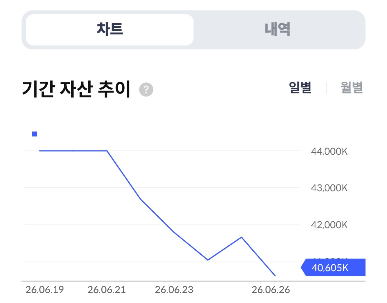Click the 43,000K axis label
Screen dimensions: 387x303
pos(329,188)
